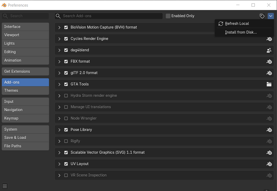Disable the BioVision Motion Capture add-on

66,27
